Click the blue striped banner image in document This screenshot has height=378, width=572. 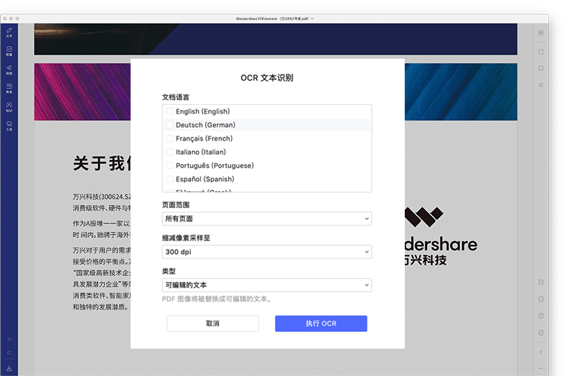[461, 92]
